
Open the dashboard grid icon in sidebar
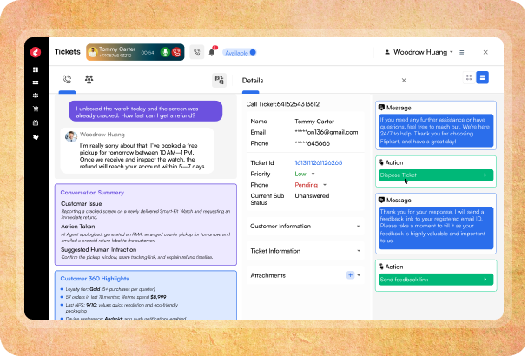tap(36, 68)
